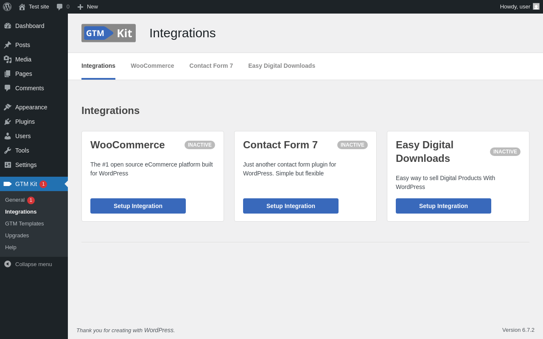
Task: Open the Pages menu
Action: [34, 74]
